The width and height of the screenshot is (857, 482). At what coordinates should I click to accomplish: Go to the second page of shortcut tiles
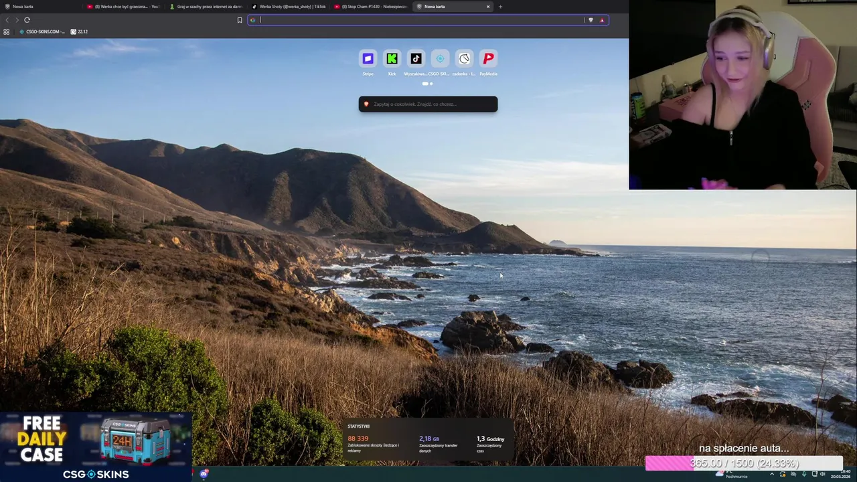[431, 84]
